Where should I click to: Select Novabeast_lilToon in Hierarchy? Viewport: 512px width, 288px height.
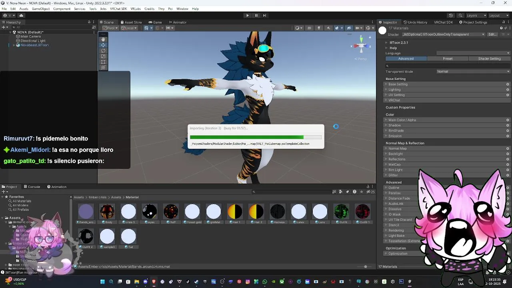click(x=34, y=45)
